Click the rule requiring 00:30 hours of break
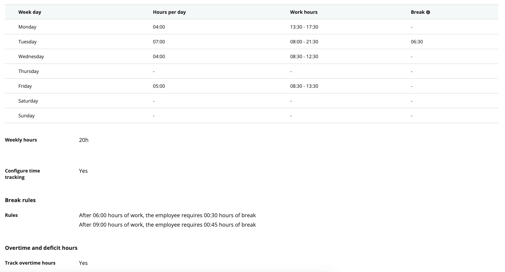505x272 pixels. (167, 215)
